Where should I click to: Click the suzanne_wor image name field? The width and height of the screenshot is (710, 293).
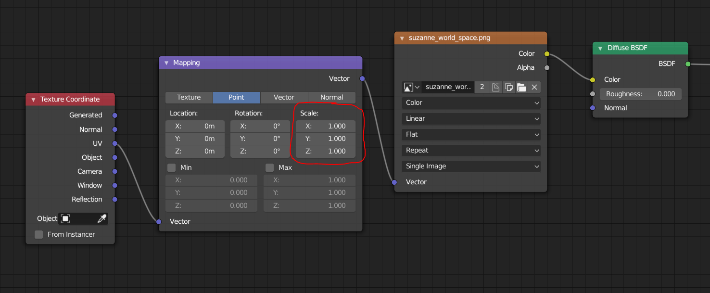(x=447, y=87)
